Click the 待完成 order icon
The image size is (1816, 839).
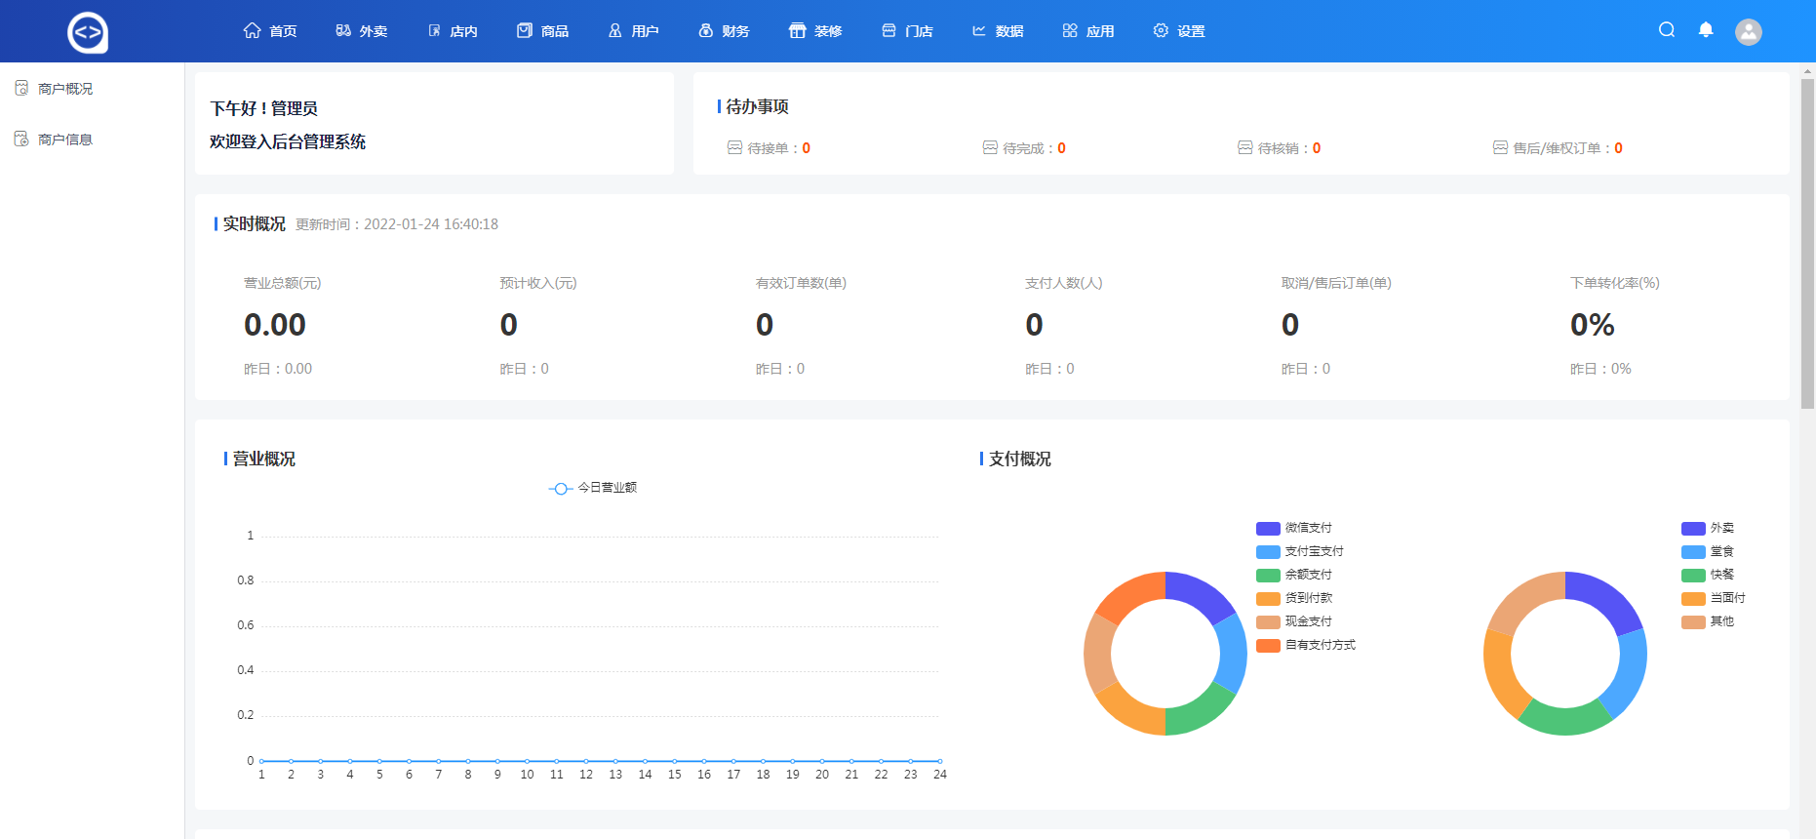click(990, 147)
